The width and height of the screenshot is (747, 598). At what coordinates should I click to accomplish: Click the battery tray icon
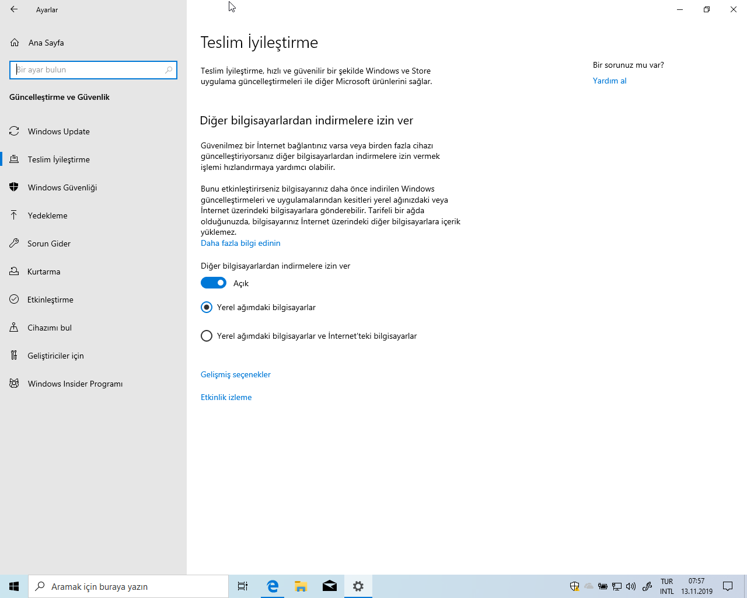click(x=603, y=586)
